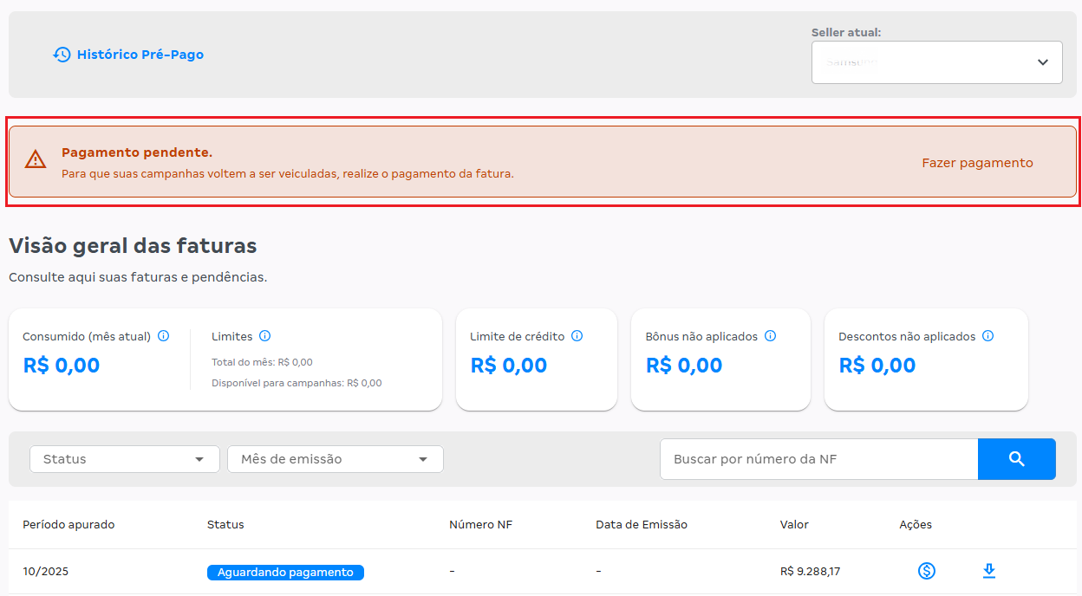The image size is (1082, 596).
Task: Click the Valor column header
Action: point(794,525)
